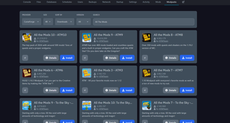The width and height of the screenshot is (230, 123).
Task: Open ATMTeam author link on ATM8 card
Action: pyautogui.click(x=164, y=41)
